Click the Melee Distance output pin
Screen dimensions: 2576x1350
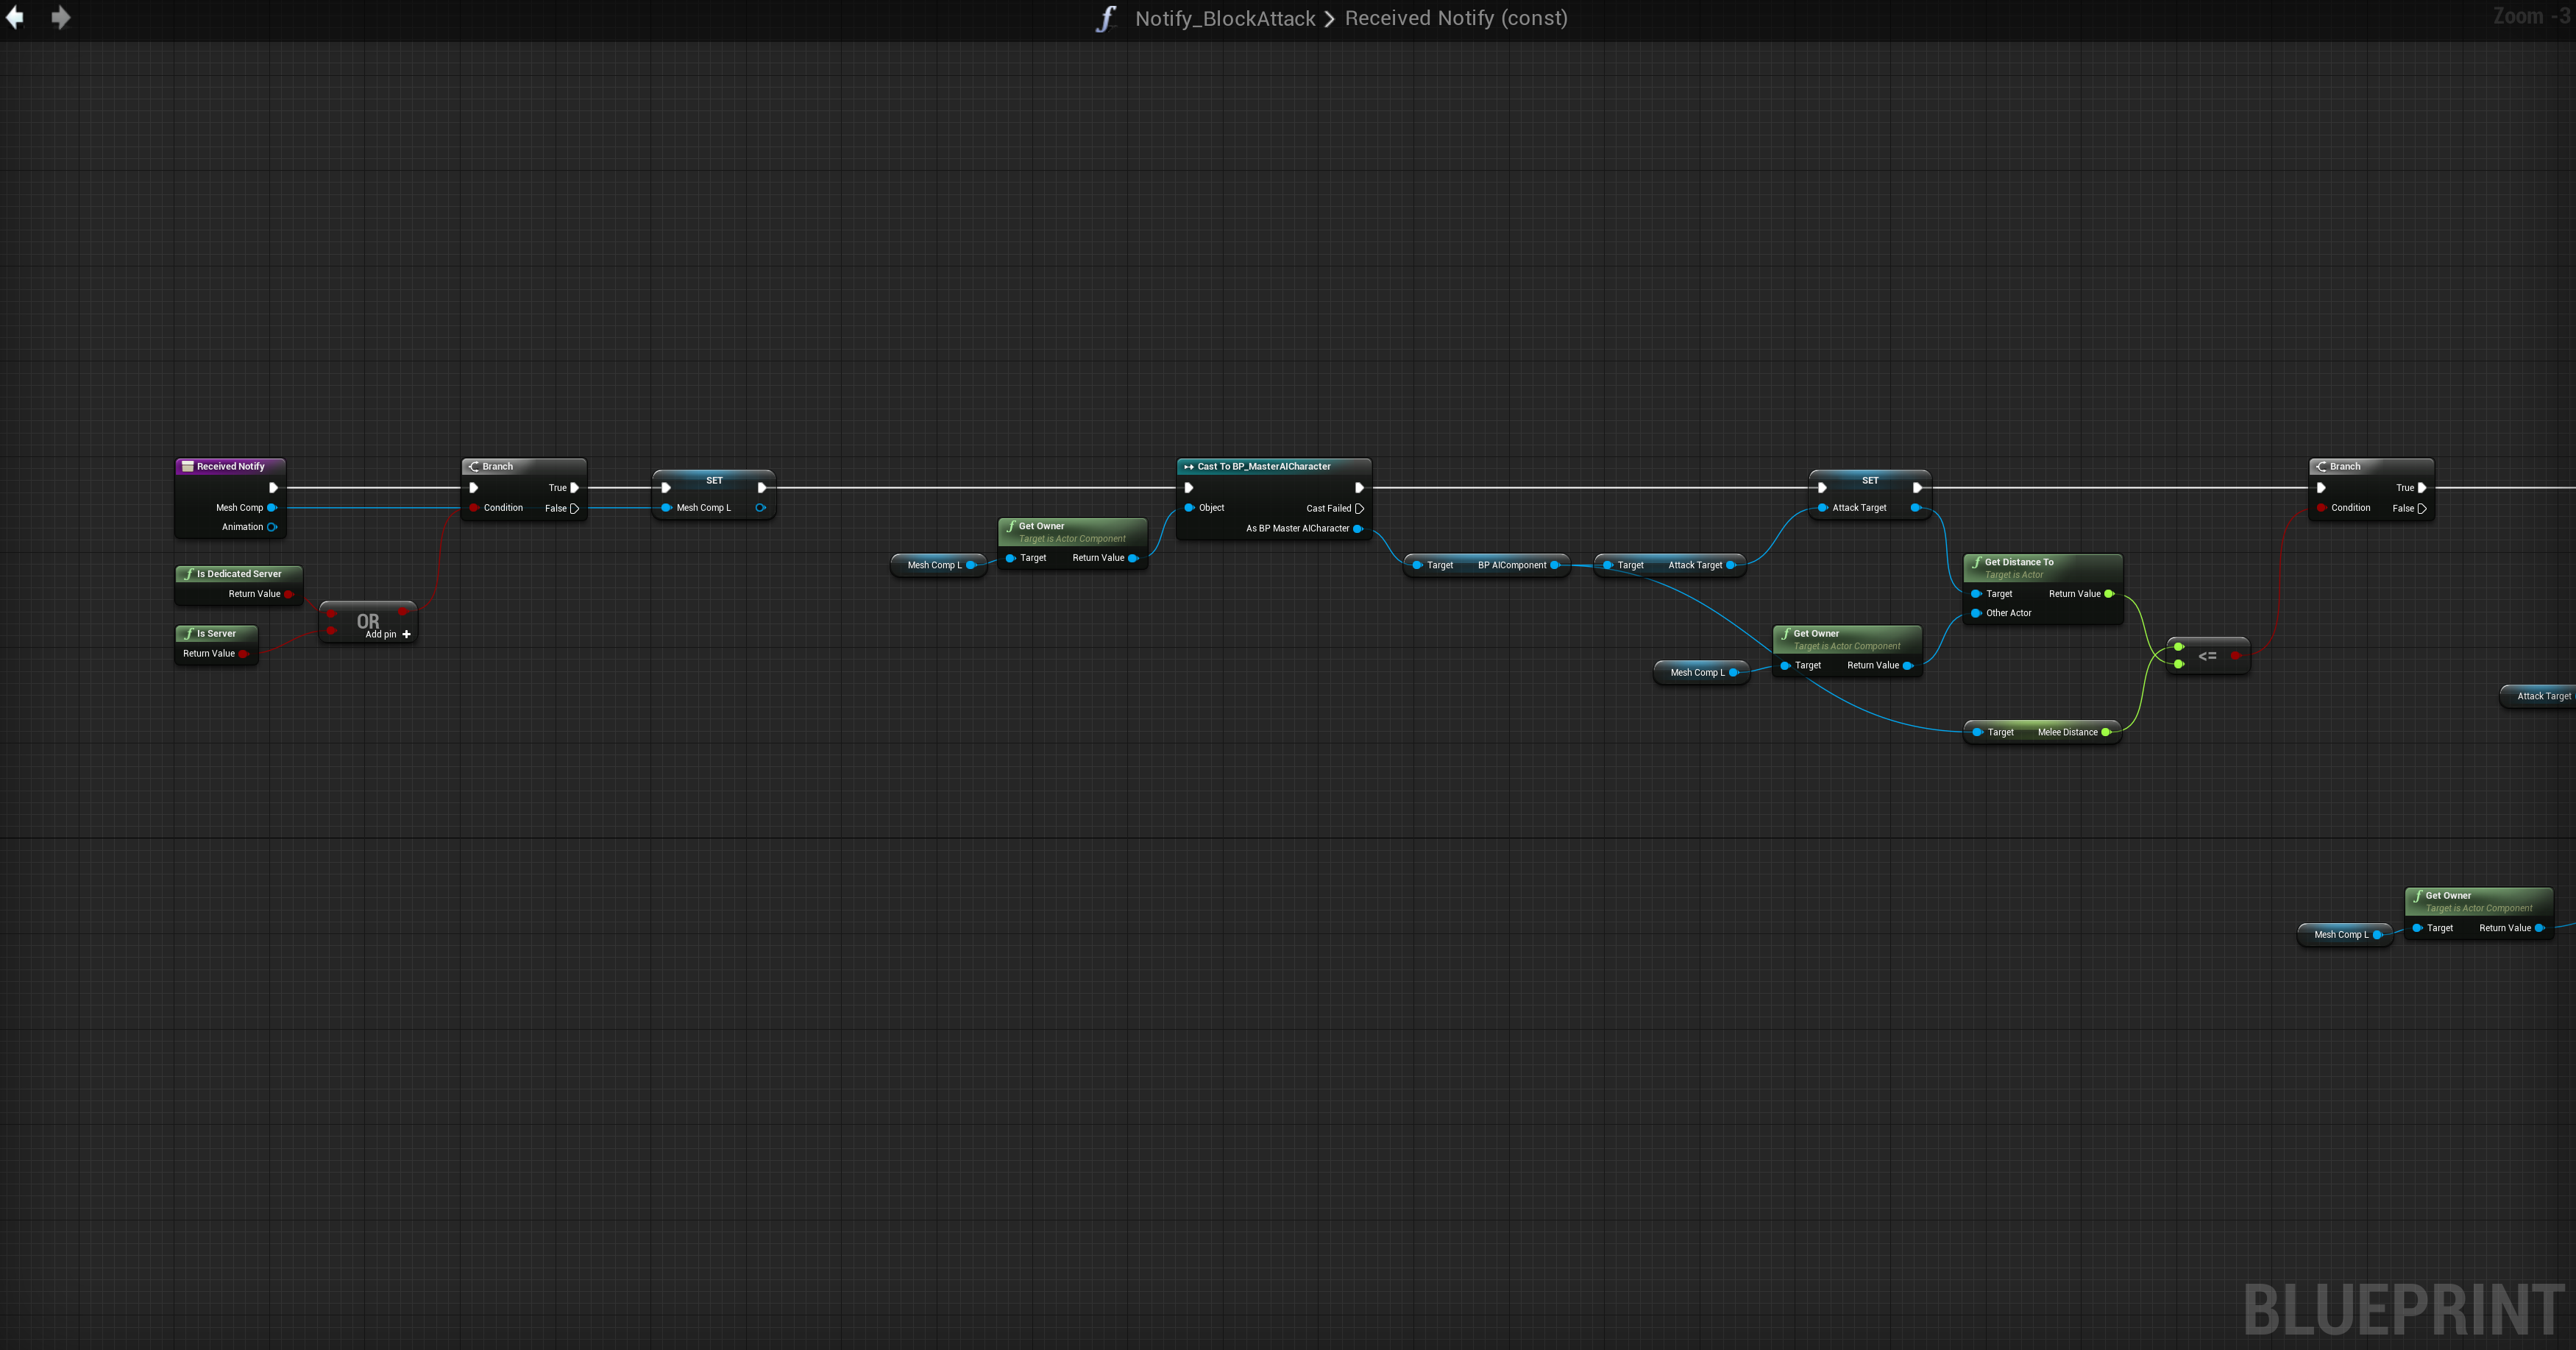pyautogui.click(x=2106, y=732)
